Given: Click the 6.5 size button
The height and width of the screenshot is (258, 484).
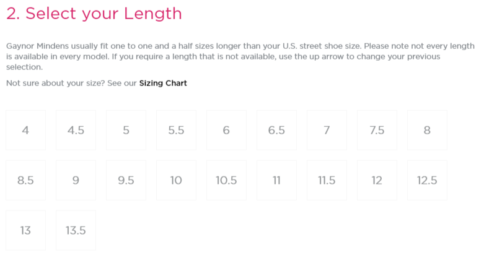Looking at the screenshot, I should (276, 130).
